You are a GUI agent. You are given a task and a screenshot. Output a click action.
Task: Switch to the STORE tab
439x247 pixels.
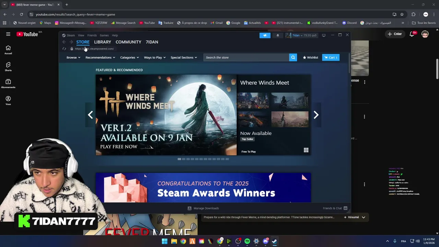click(x=83, y=42)
